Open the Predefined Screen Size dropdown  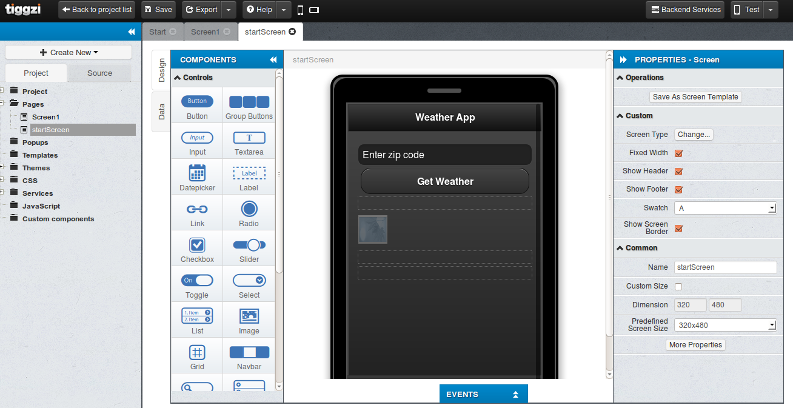coord(725,325)
